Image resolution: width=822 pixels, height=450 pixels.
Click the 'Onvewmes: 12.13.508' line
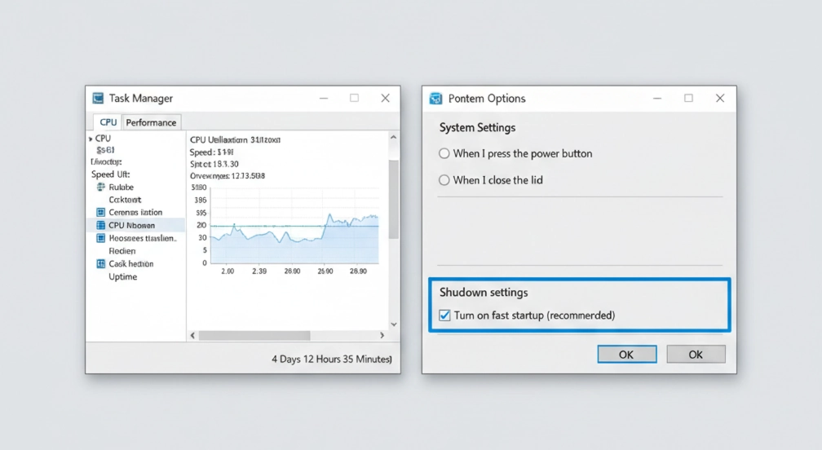pyautogui.click(x=227, y=176)
